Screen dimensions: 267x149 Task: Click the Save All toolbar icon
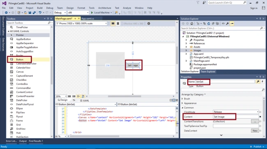coord(34,13)
